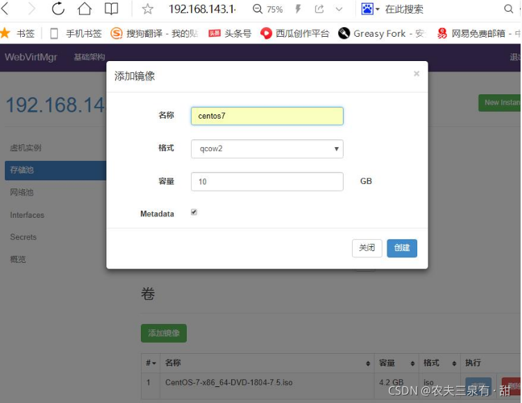Viewport: 522px width, 403px height.
Task: Toggle the Metadata checkbox
Action: pos(194,212)
